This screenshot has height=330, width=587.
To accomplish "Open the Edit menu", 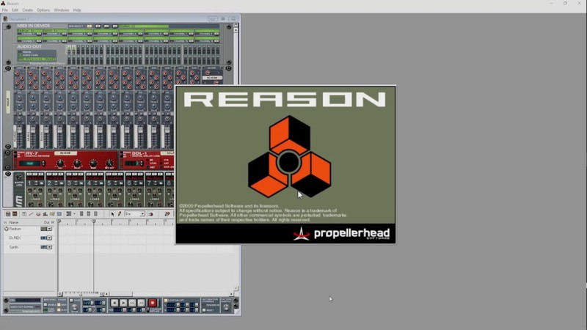I will [15, 10].
